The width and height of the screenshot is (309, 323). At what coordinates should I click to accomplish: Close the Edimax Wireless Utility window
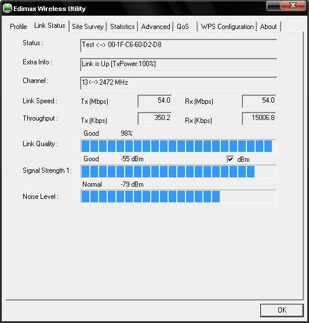pyautogui.click(x=293, y=5)
